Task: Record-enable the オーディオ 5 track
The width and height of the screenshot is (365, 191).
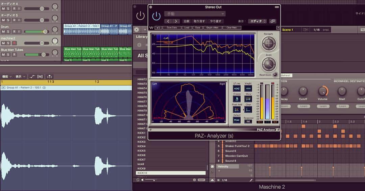Action: pyautogui.click(x=15, y=20)
